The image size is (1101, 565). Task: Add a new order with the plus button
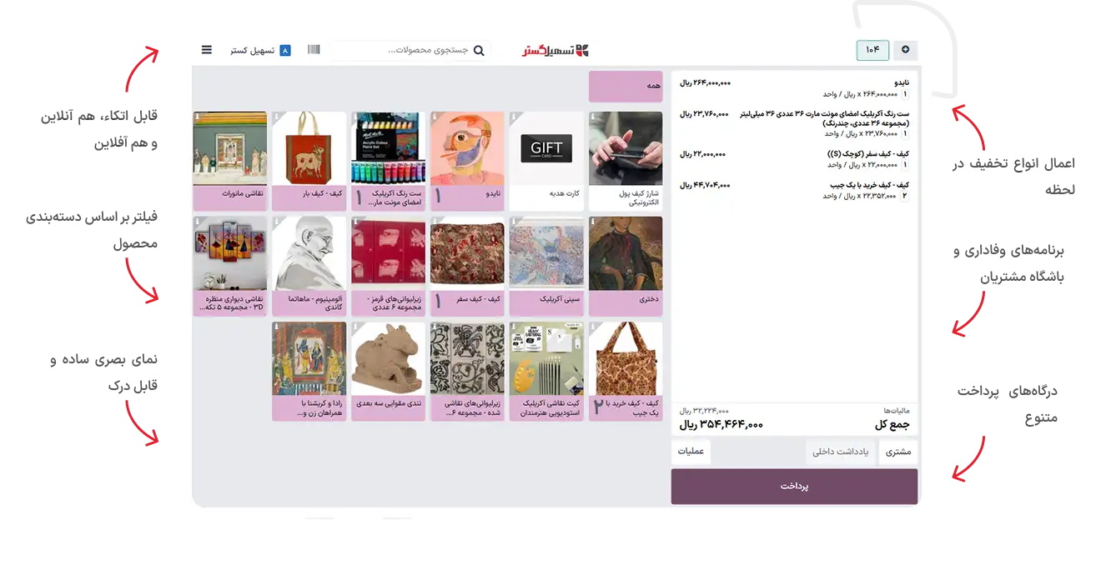[905, 50]
